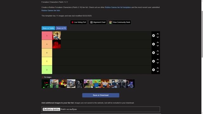Share on FB
The height and width of the screenshot is (114, 203).
coord(61,28)
